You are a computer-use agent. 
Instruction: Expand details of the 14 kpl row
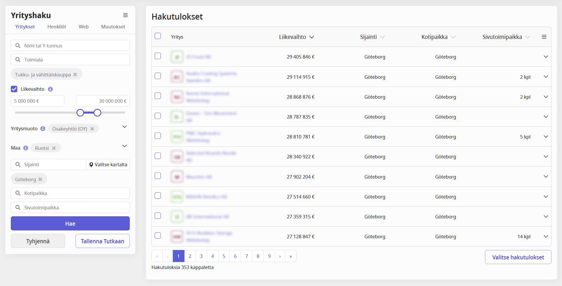pos(546,236)
